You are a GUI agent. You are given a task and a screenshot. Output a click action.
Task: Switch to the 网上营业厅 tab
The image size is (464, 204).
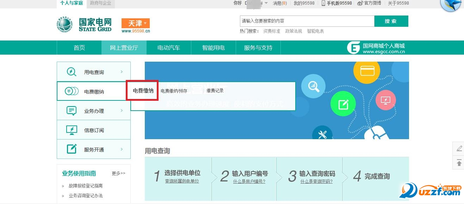(x=124, y=47)
